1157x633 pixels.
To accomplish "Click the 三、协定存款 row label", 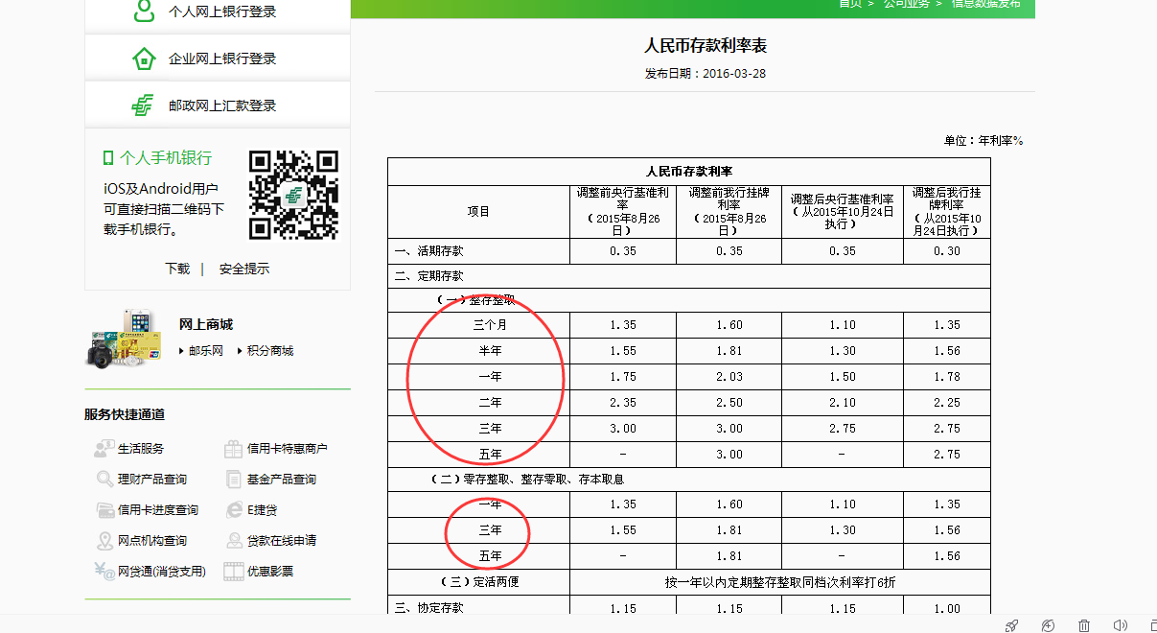I will pyautogui.click(x=429, y=607).
